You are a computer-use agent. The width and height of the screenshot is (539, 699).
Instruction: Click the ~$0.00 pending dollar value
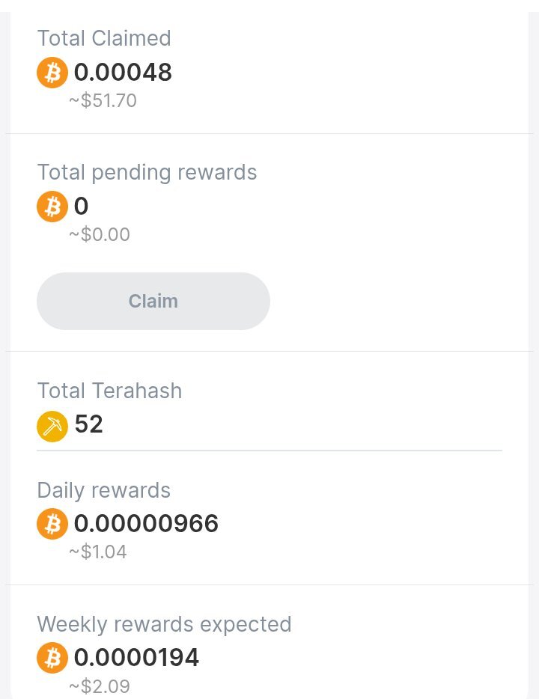[100, 234]
